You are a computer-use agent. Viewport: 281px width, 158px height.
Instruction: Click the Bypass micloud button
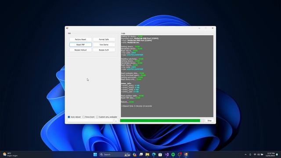80,50
